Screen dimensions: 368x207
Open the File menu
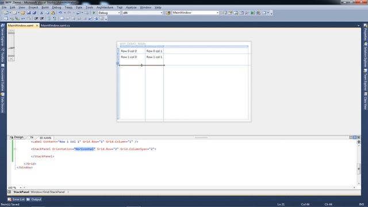click(x=4, y=7)
